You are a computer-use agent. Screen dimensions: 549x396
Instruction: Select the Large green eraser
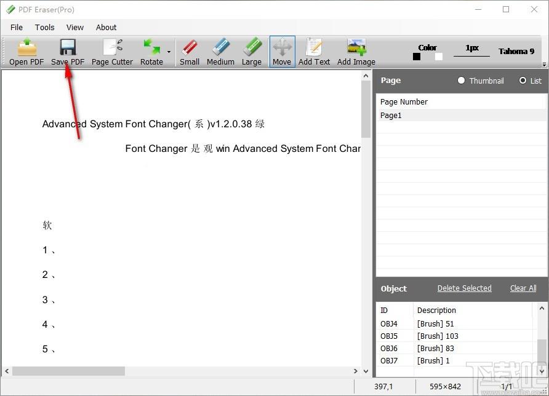click(x=252, y=52)
